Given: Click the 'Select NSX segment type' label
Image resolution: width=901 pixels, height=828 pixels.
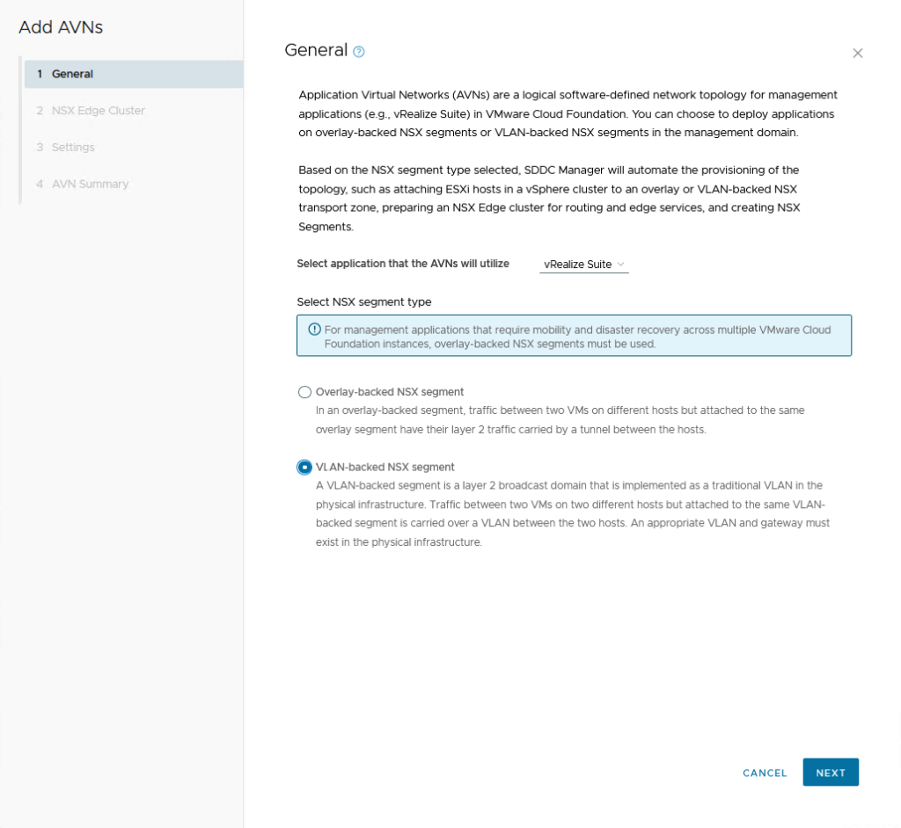Looking at the screenshot, I should click(x=363, y=301).
